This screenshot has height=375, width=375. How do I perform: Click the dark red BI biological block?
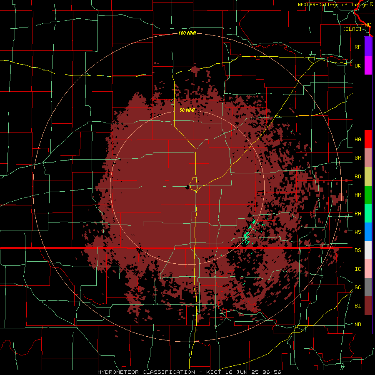pyautogui.click(x=368, y=306)
